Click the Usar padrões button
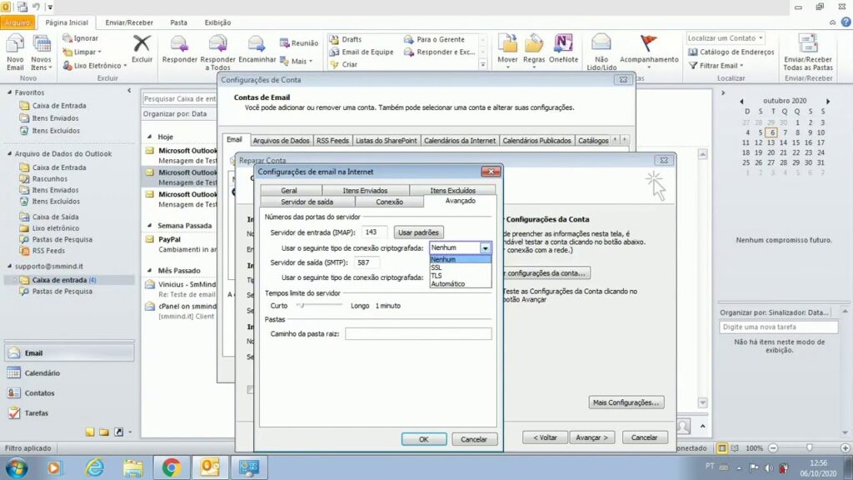 pyautogui.click(x=418, y=232)
